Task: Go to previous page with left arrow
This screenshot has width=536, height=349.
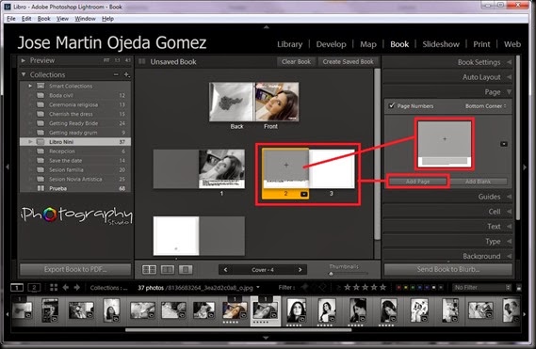Action: [225, 270]
